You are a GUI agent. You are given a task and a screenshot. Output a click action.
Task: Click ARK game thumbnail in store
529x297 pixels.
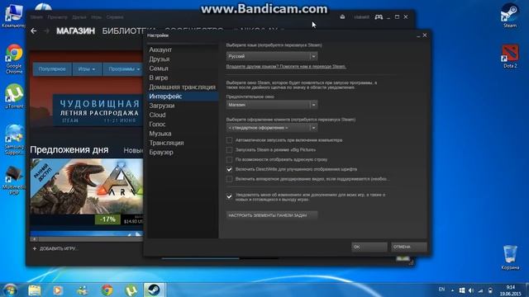click(86, 186)
